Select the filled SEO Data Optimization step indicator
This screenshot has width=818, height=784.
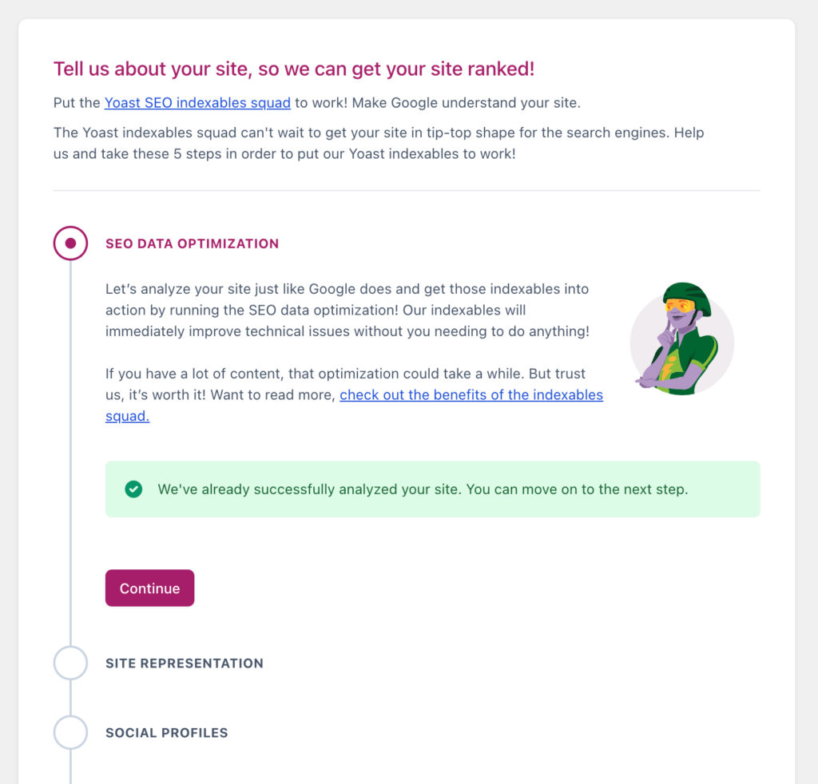click(x=70, y=243)
